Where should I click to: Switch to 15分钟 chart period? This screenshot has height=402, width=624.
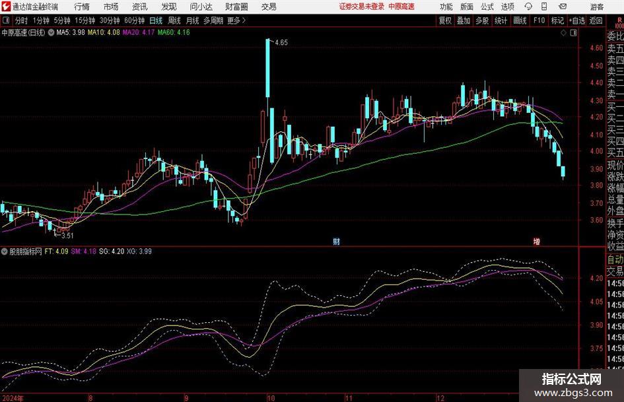[x=85, y=20]
